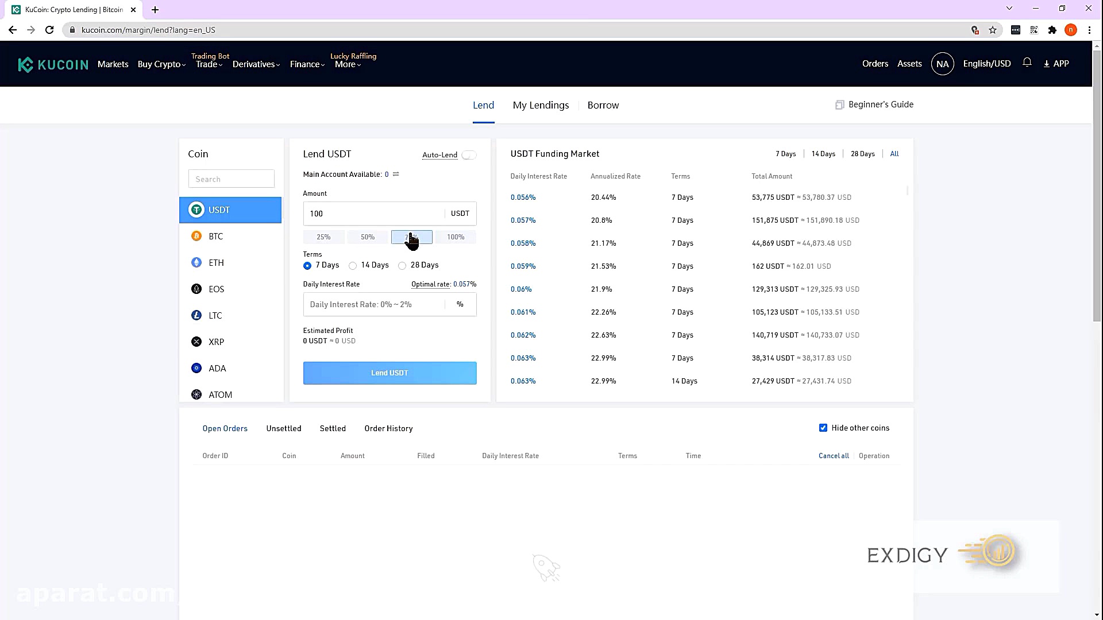Screen dimensions: 1103x620
Task: Open the Unsettled tab
Action: click(x=284, y=428)
